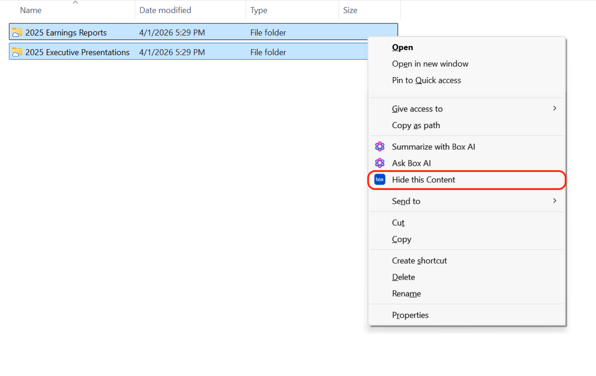Click the 2025 Earnings Reports folder icon

17,32
